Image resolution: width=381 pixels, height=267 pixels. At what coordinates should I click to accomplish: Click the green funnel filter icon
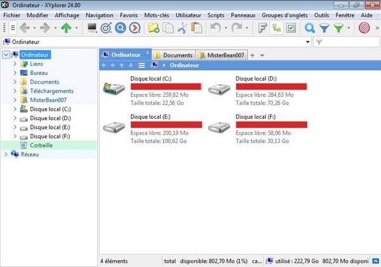(x=338, y=28)
